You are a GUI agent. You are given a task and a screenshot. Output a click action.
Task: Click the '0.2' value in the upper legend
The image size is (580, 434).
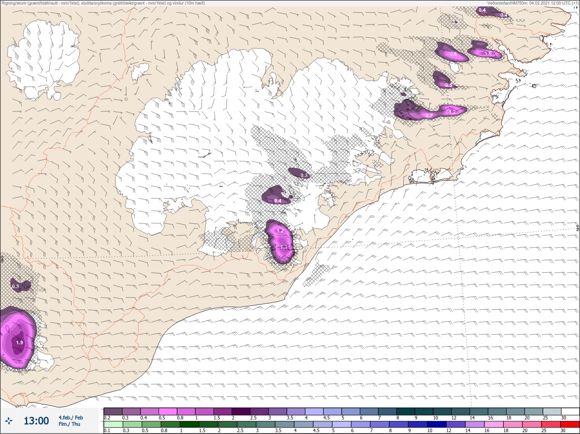click(107, 418)
